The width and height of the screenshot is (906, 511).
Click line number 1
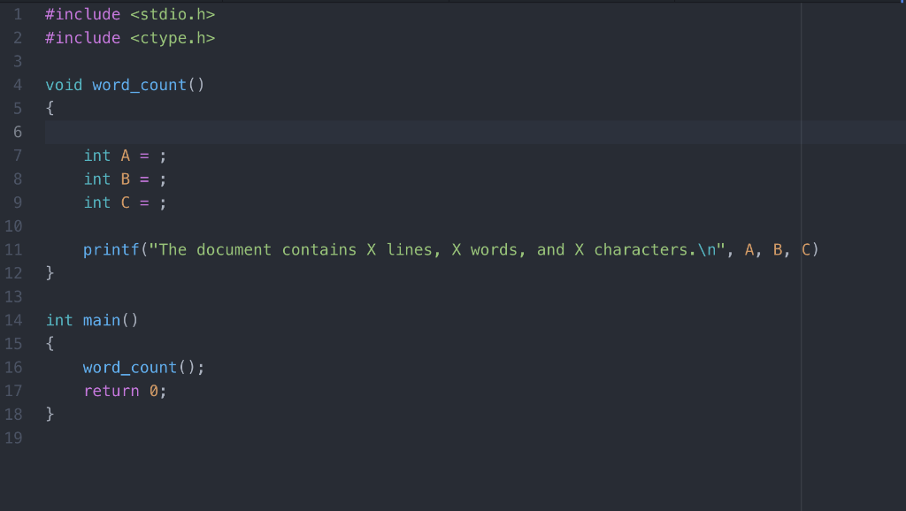pos(17,13)
